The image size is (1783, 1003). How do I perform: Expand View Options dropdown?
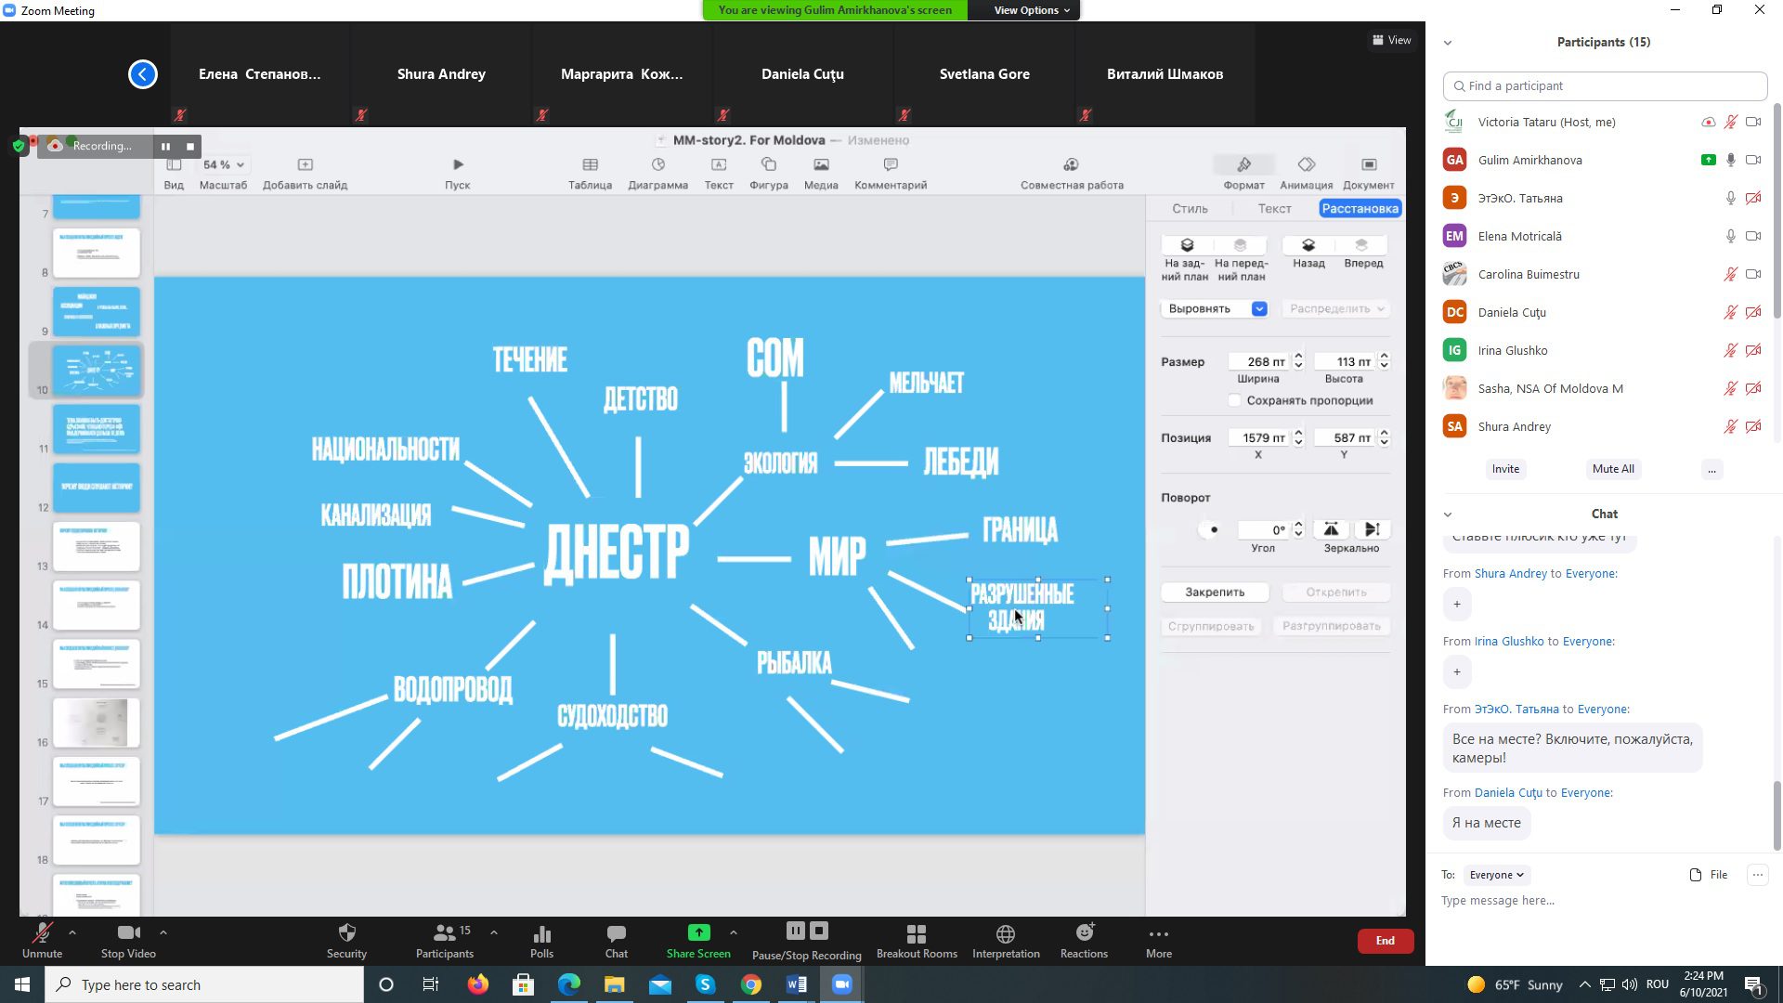coord(1032,10)
